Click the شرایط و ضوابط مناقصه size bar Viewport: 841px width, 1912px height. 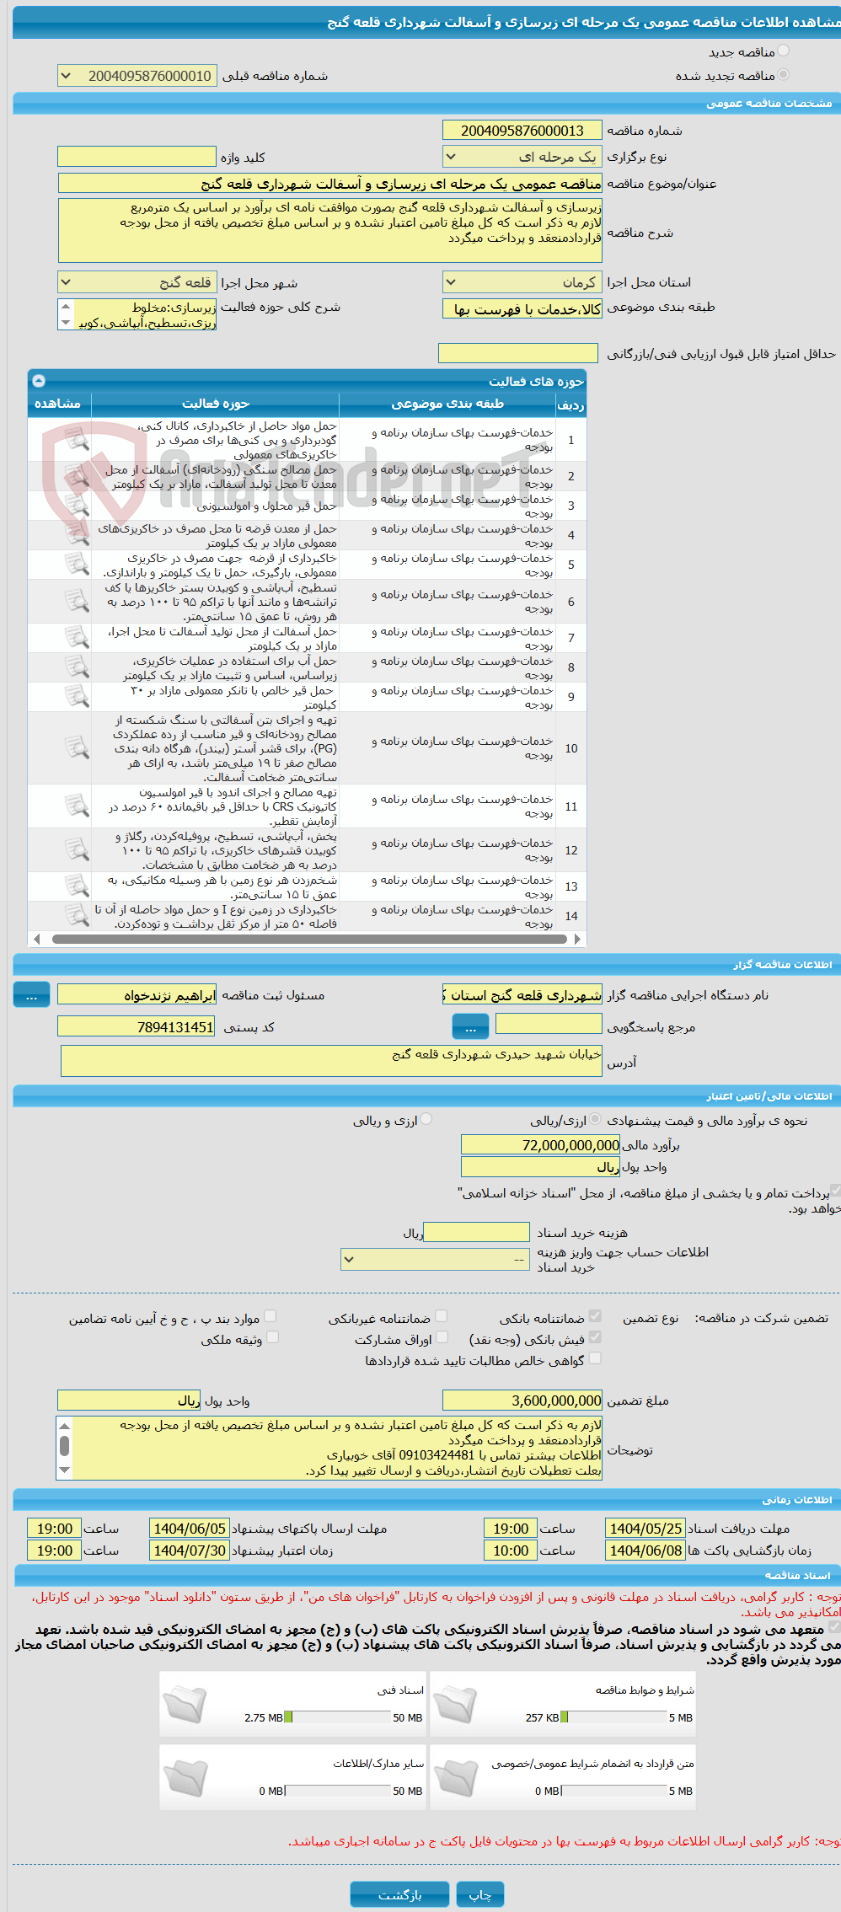(613, 1717)
